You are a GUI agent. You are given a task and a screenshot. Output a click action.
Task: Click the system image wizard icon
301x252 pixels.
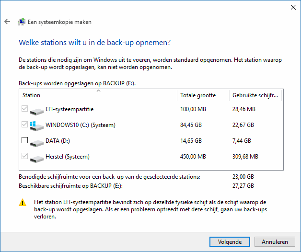tap(22, 22)
